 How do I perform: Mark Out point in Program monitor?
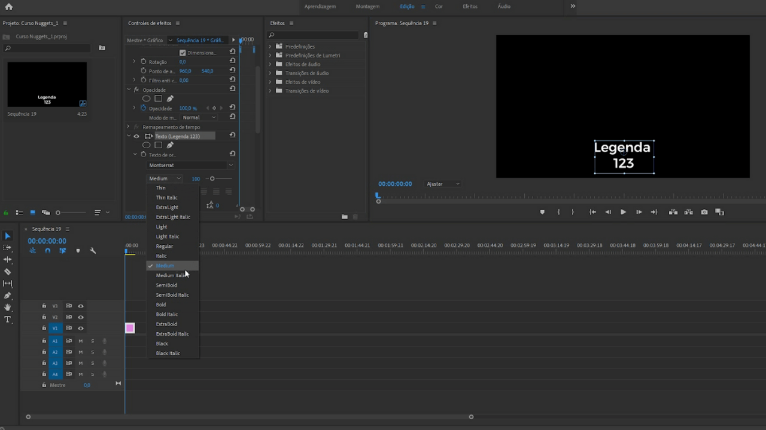coord(573,212)
